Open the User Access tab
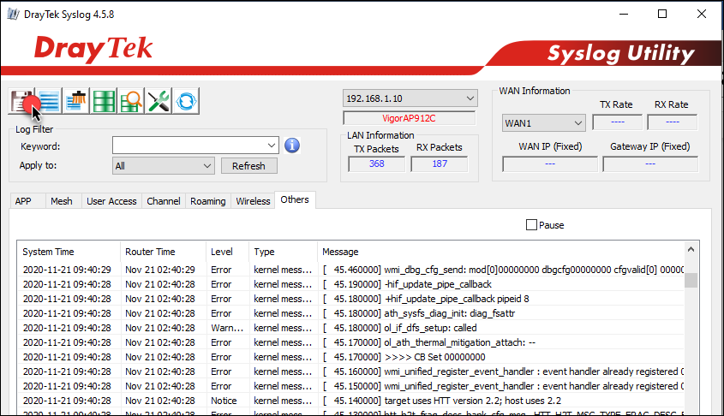 tap(111, 201)
